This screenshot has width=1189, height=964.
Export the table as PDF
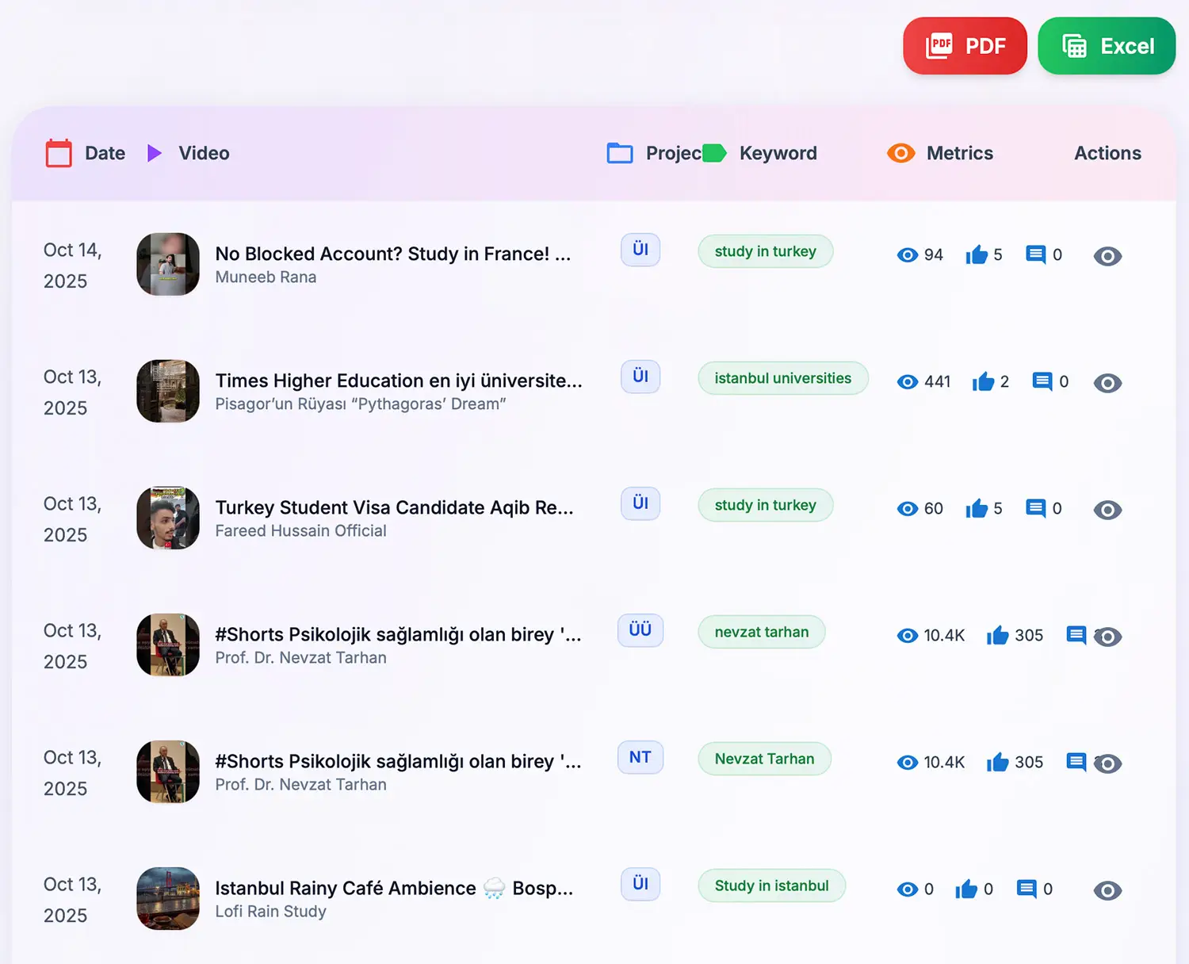[965, 46]
